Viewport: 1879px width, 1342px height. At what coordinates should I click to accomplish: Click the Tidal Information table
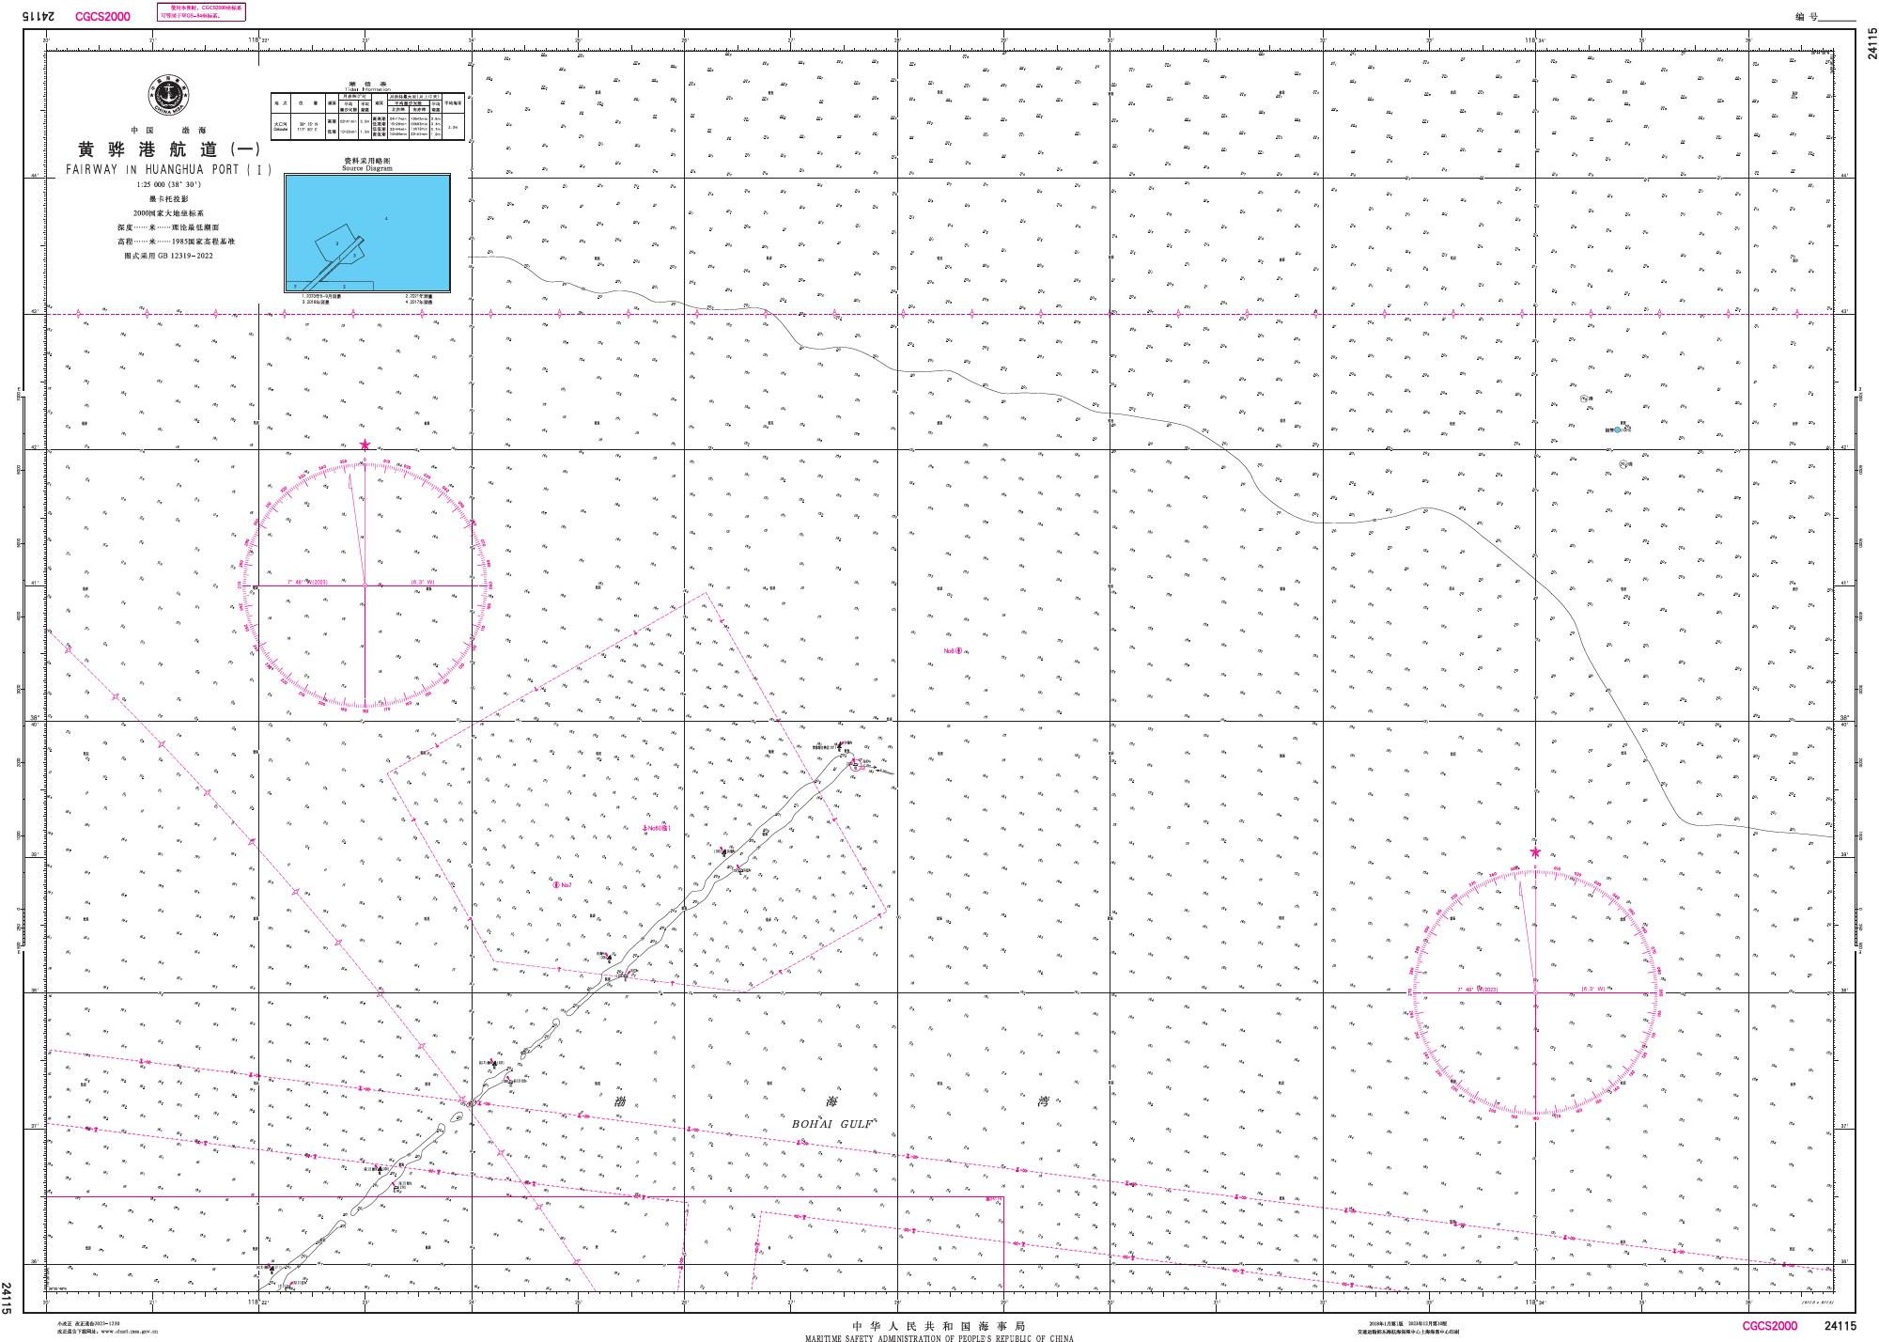pos(367,116)
